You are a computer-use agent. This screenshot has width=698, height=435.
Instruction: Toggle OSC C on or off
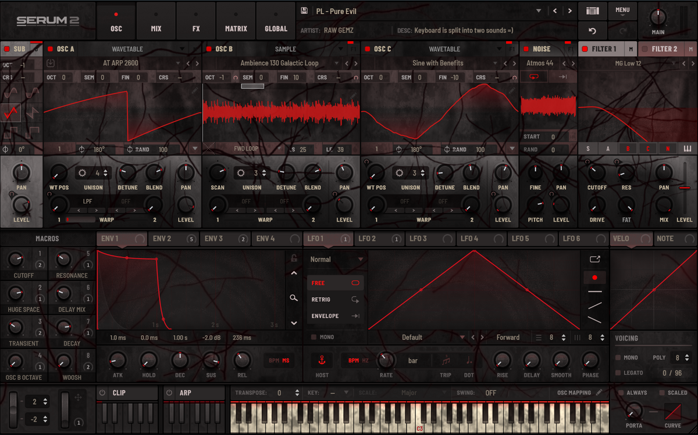pos(368,49)
